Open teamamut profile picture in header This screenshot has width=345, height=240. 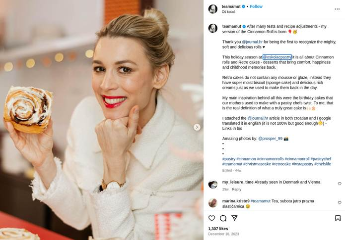tap(213, 9)
